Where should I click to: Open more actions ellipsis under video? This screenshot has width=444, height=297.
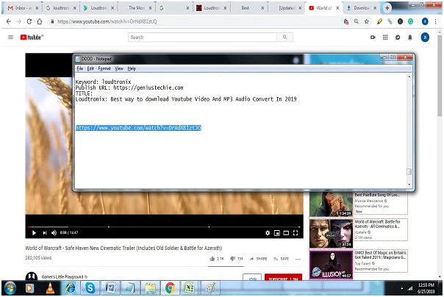pos(298,259)
